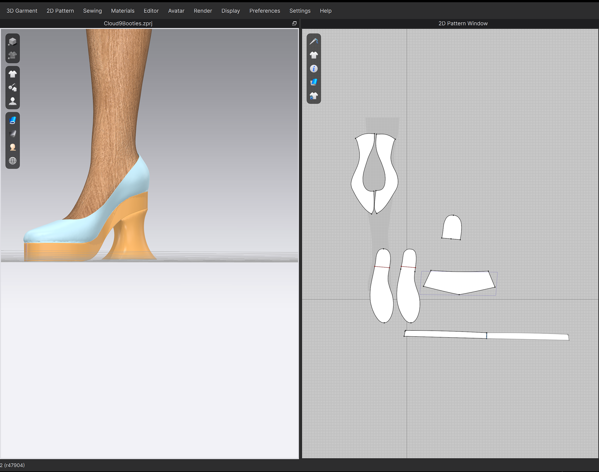This screenshot has width=599, height=472.
Task: Select the sewing pin tool icon
Action: tap(12, 88)
